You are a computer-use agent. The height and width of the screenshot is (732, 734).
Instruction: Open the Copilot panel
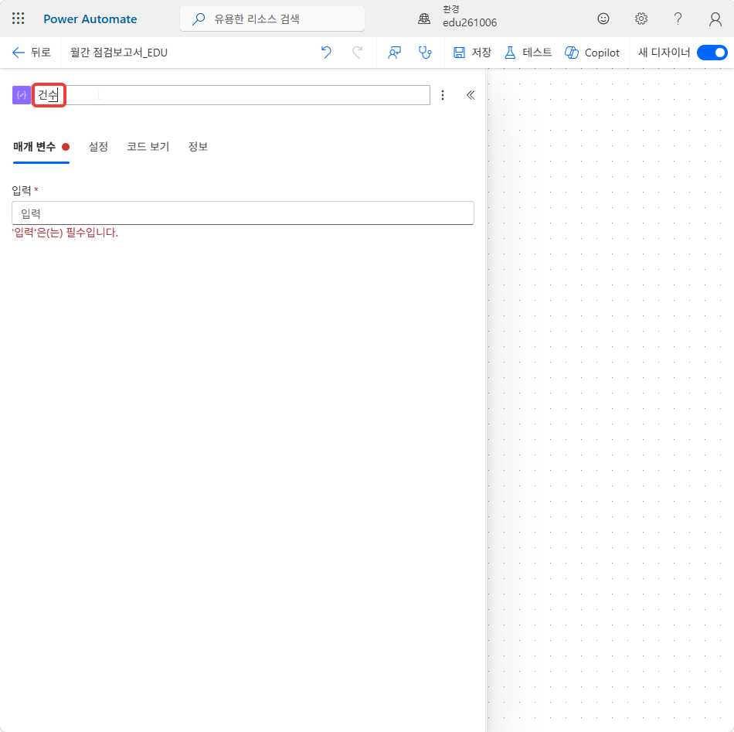(x=592, y=53)
